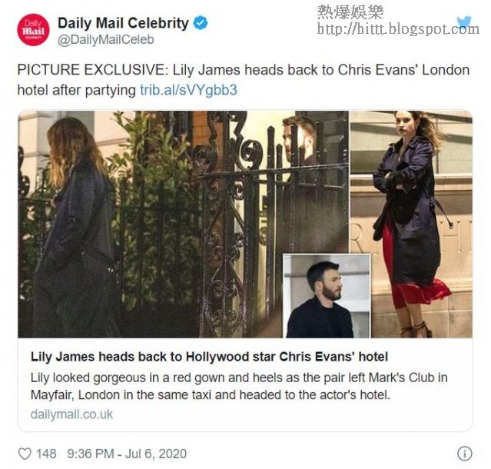Click the Daily Mail profile avatar
This screenshot has height=469, width=491.
pos(33,30)
